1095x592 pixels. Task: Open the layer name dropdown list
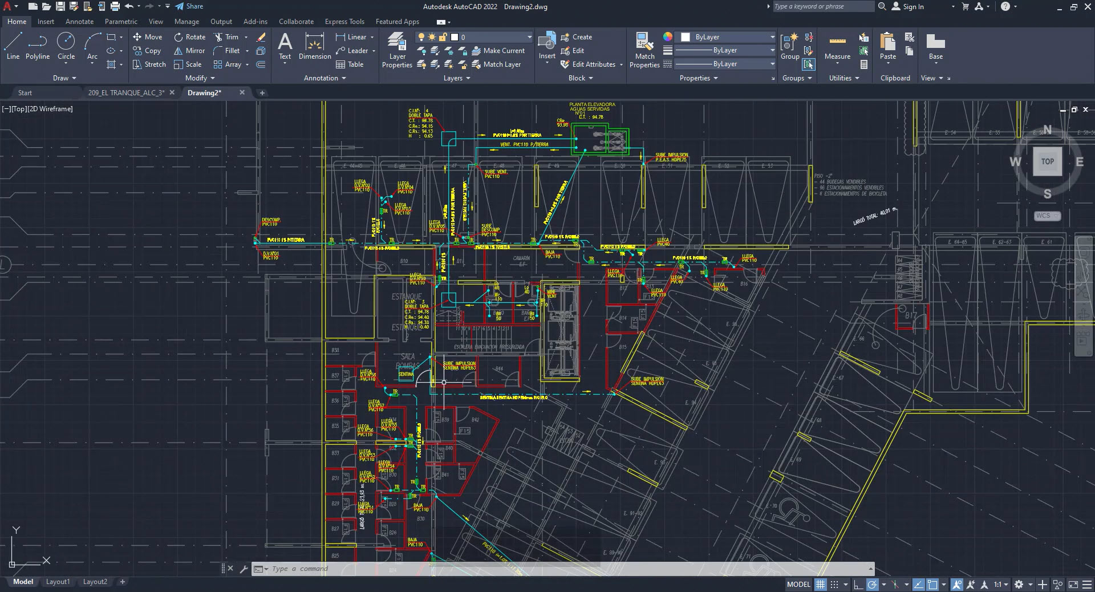[529, 37]
